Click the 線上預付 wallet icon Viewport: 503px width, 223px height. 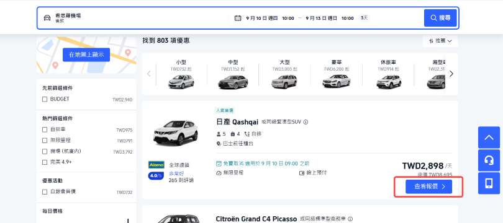click(302, 173)
